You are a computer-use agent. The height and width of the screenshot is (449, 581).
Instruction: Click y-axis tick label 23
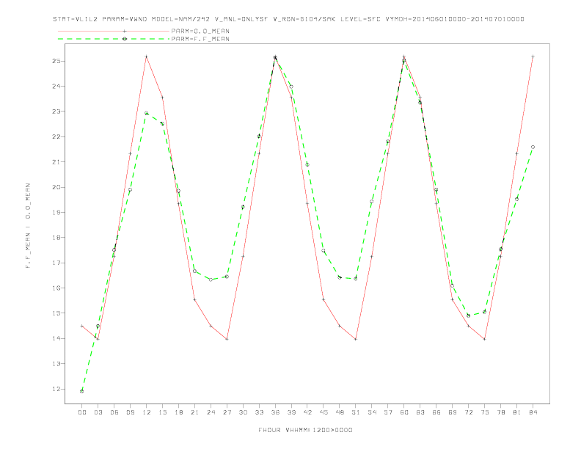coord(56,112)
